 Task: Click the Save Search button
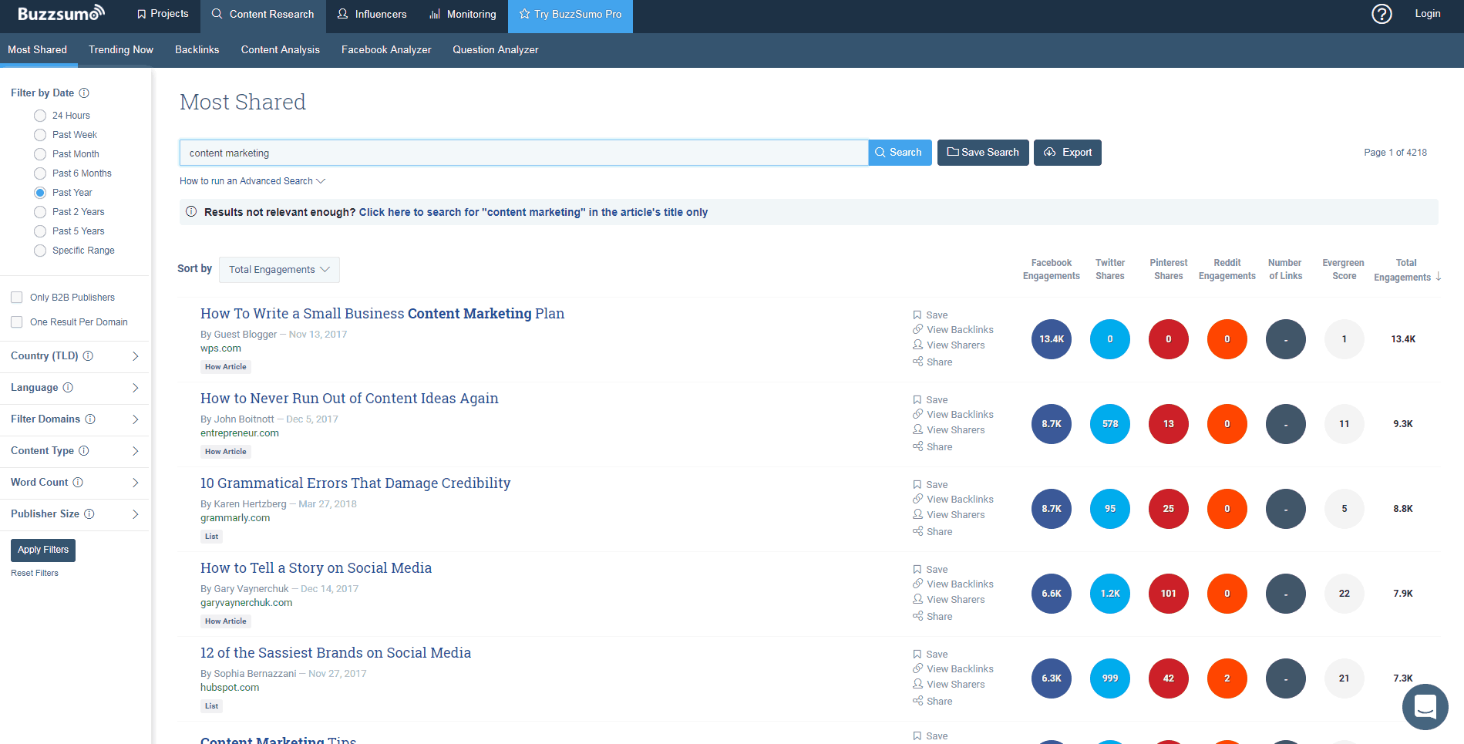coord(983,153)
